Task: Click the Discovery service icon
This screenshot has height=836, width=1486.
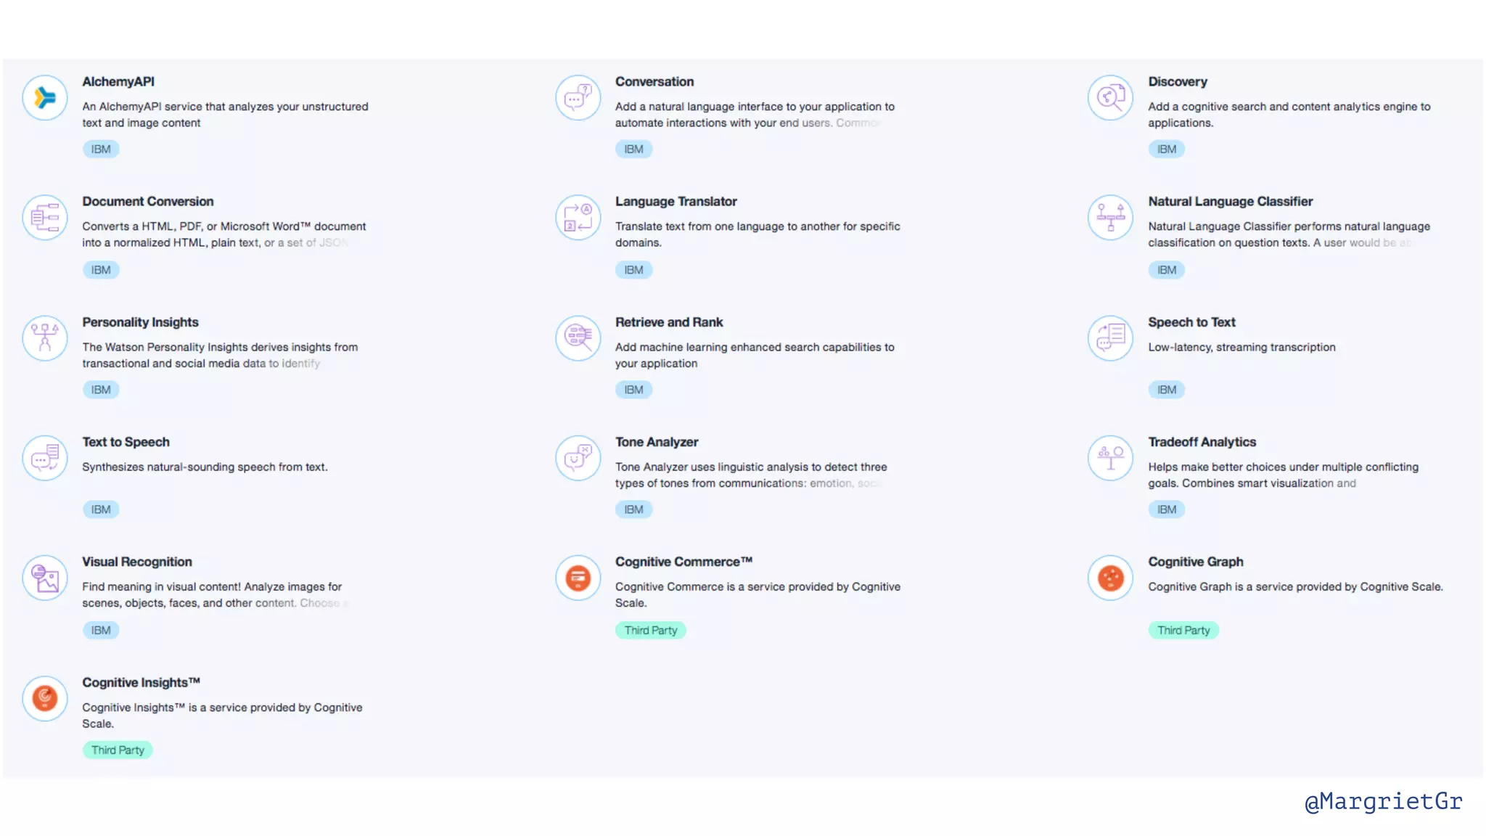Action: (1110, 97)
